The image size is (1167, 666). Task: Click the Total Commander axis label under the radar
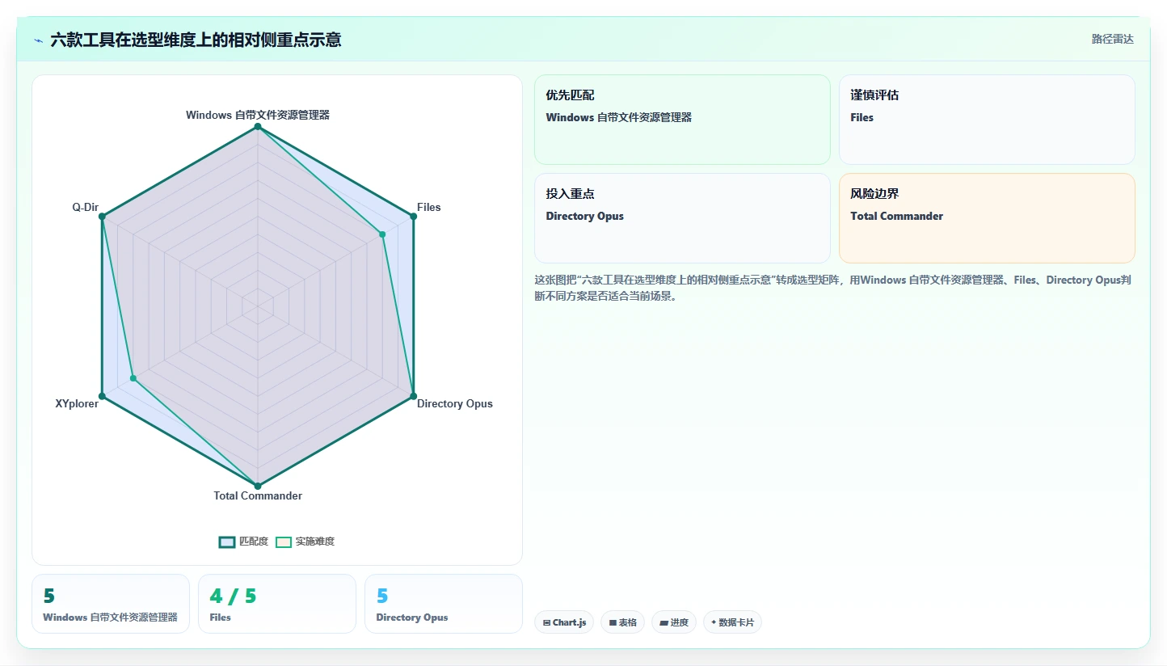pos(258,495)
